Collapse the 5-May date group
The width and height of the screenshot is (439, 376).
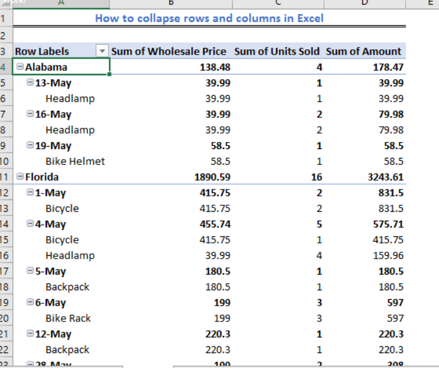tap(30, 270)
